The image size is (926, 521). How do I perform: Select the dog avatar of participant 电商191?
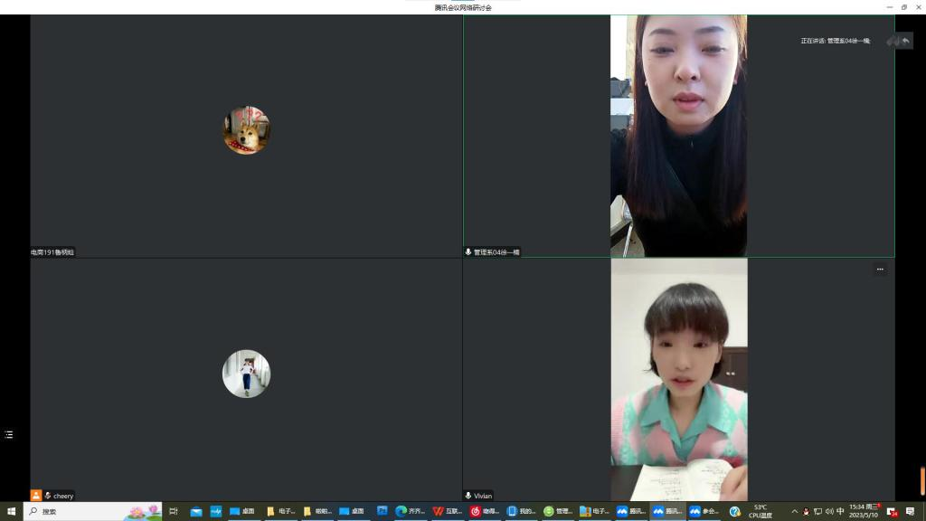coord(246,130)
